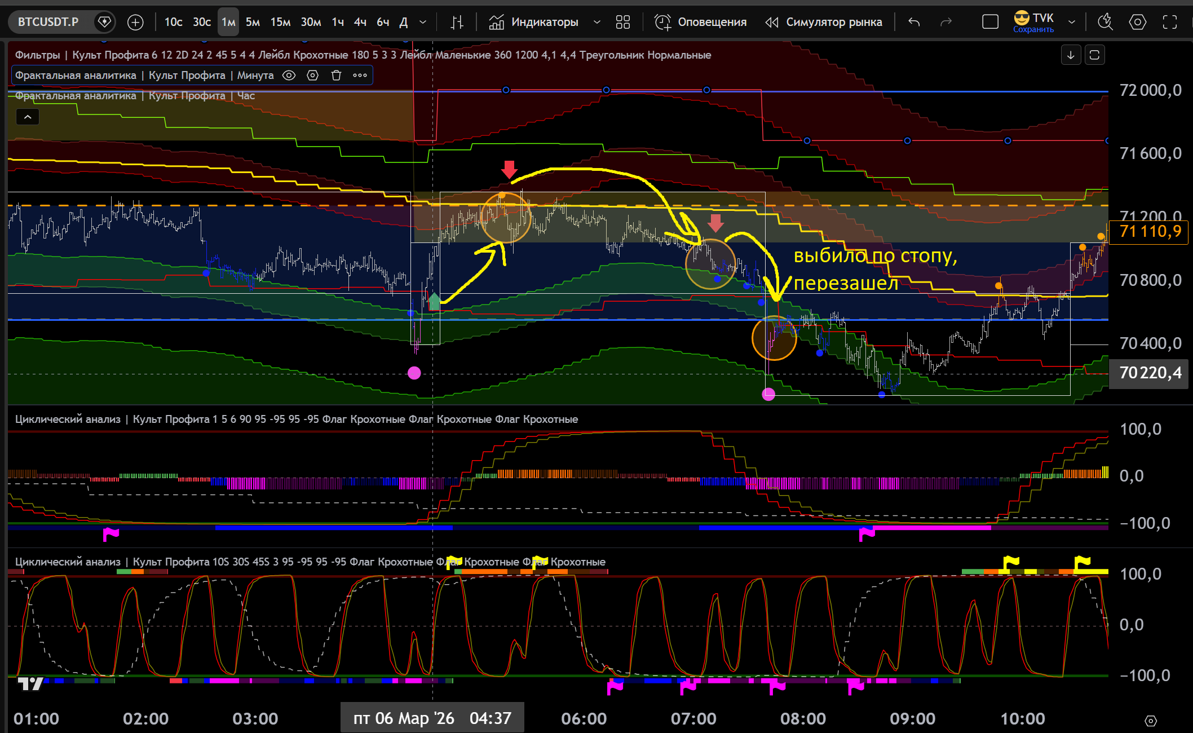Open the indicator templates grid icon
The width and height of the screenshot is (1193, 733).
622,22
